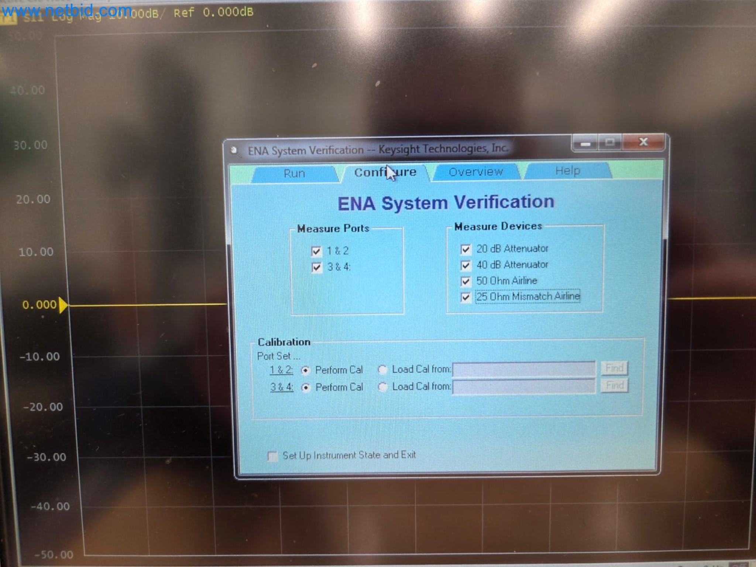Image resolution: width=756 pixels, height=567 pixels.
Task: Toggle the 50 Ohm Airline checkbox
Action: 465,282
